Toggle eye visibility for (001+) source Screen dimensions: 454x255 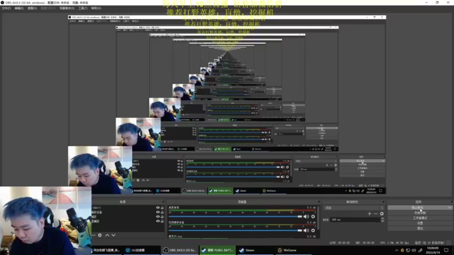pyautogui.click(x=158, y=207)
